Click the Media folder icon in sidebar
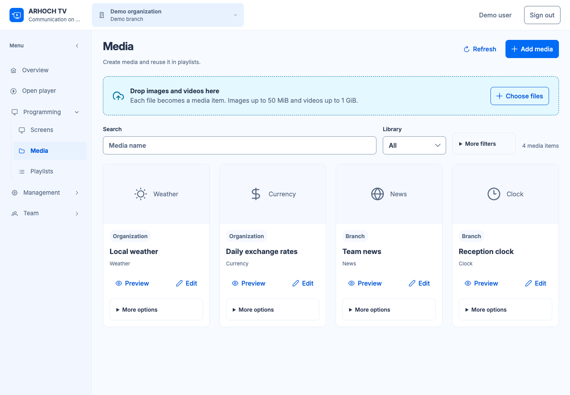 [22, 151]
